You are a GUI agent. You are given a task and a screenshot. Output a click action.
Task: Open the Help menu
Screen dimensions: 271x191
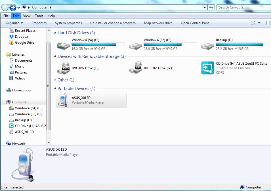click(x=51, y=16)
